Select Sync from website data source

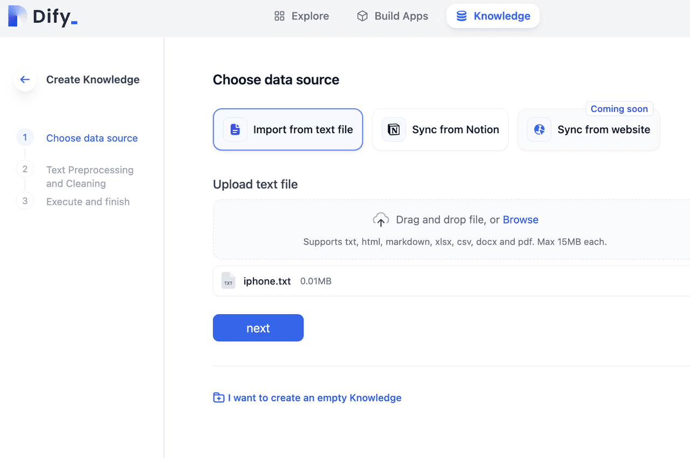589,130
